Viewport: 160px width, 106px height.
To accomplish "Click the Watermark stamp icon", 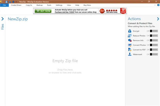I will coord(130,54).
